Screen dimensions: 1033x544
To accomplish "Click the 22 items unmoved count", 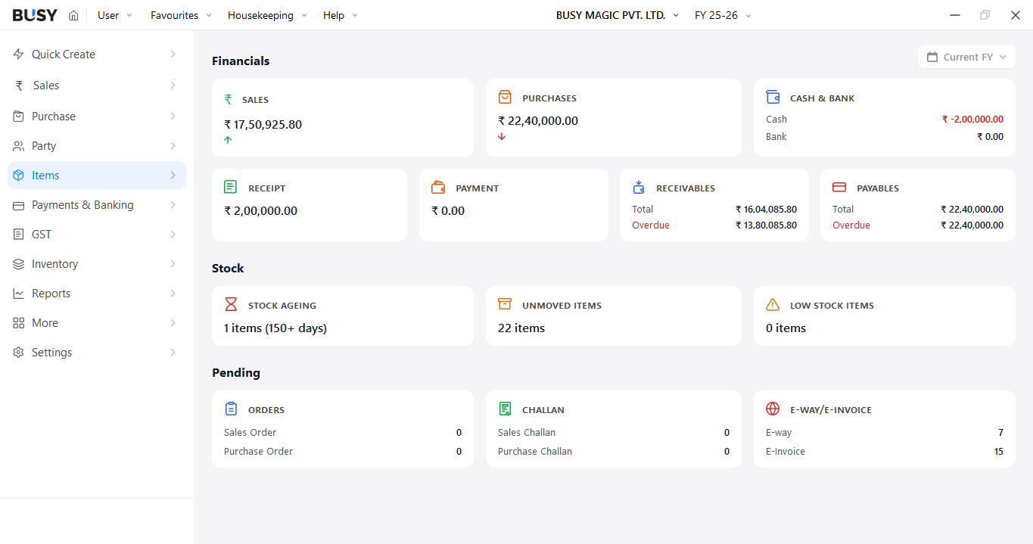I will pos(521,328).
